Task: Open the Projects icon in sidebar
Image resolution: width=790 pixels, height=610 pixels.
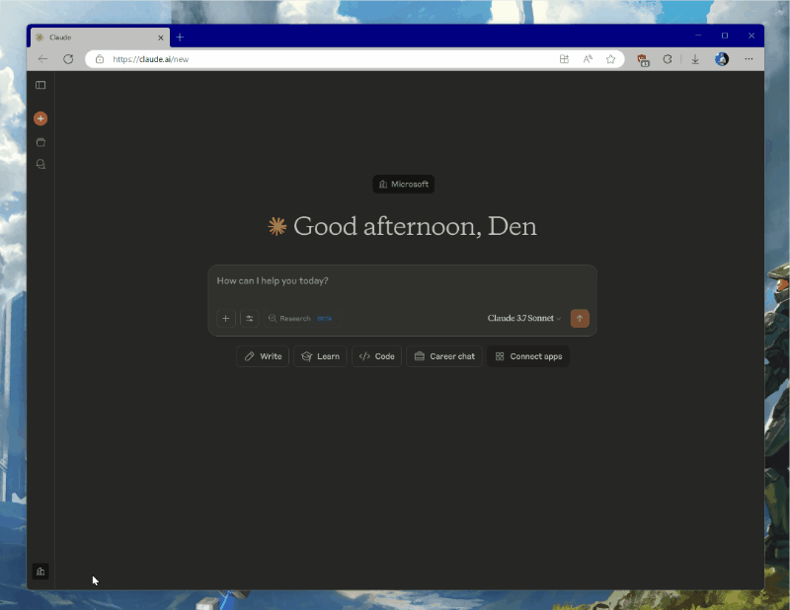Action: [40, 142]
